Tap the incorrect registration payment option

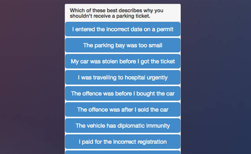[x=123, y=142]
